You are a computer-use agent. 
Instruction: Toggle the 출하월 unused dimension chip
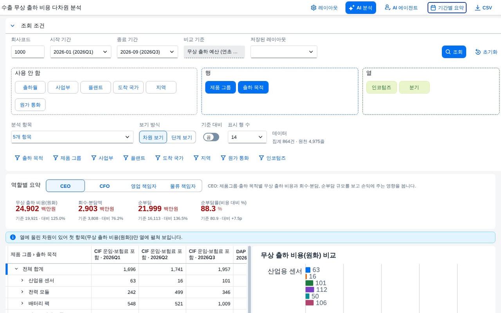pyautogui.click(x=30, y=87)
